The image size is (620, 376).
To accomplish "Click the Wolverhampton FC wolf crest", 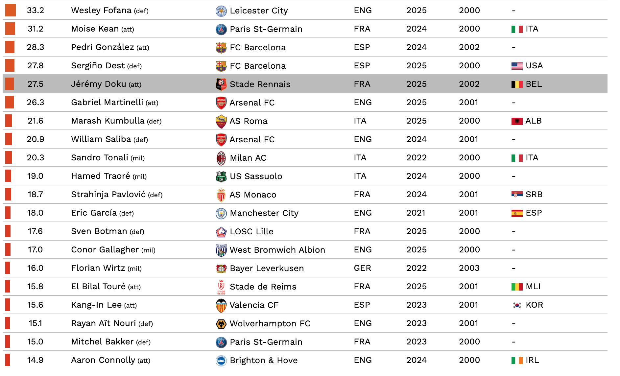I will (221, 323).
